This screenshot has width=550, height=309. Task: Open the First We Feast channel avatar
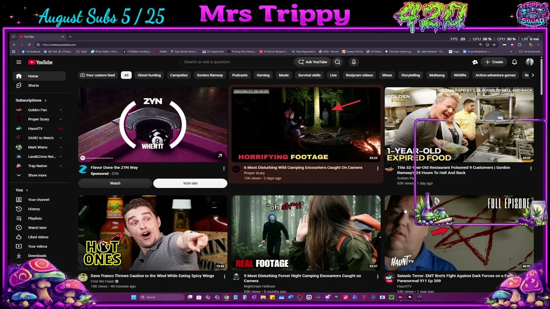coord(83,277)
